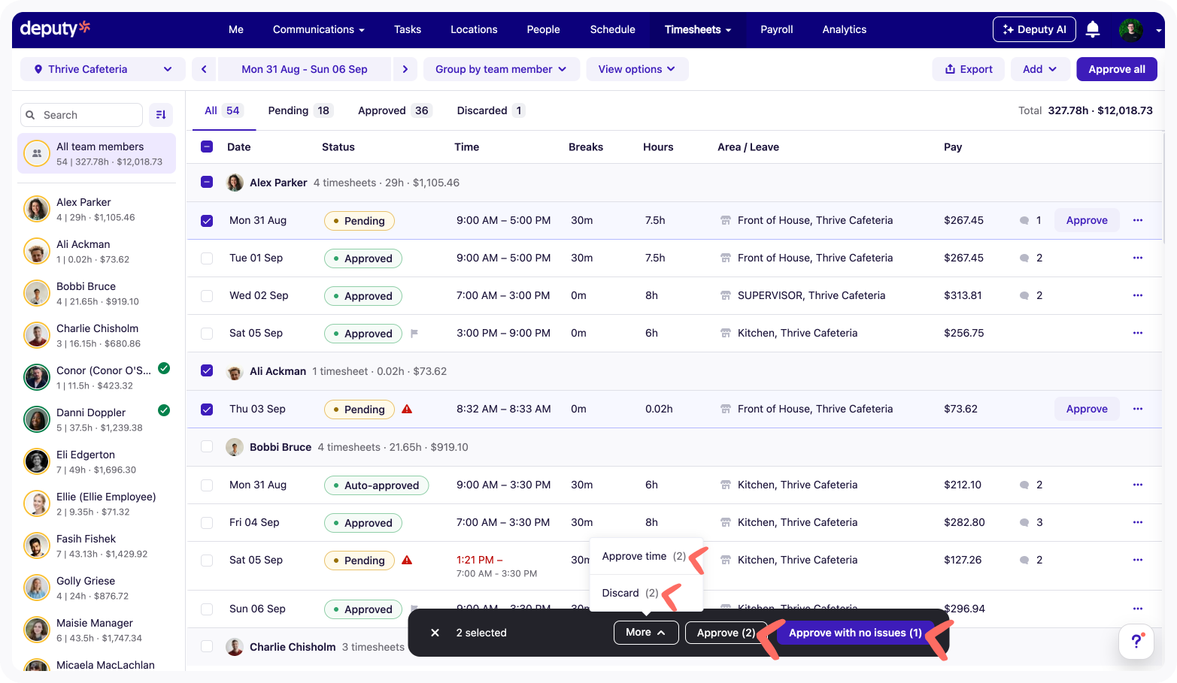Open comments on Wed 02 Sep row
The image size is (1177, 683).
tap(1030, 295)
